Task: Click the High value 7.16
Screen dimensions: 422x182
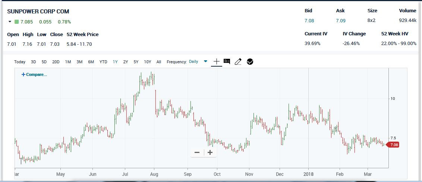Action: [27, 44]
